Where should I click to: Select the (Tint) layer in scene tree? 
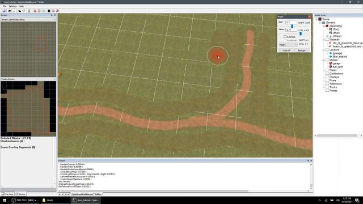pyautogui.click(x=336, y=29)
